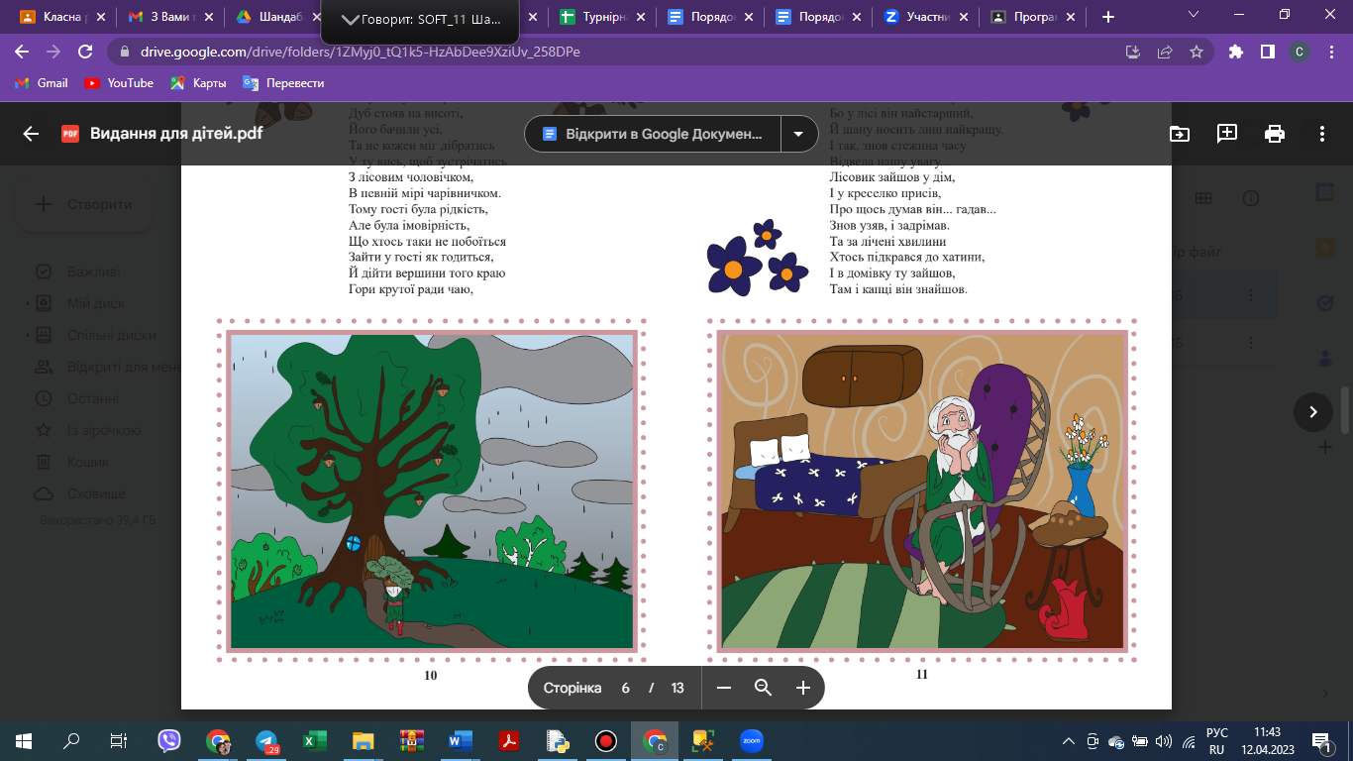Zoom in using the plus button
Screen dimensions: 1353x761
pyautogui.click(x=802, y=688)
